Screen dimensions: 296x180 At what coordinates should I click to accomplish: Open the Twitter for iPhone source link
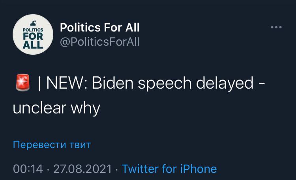169,169
